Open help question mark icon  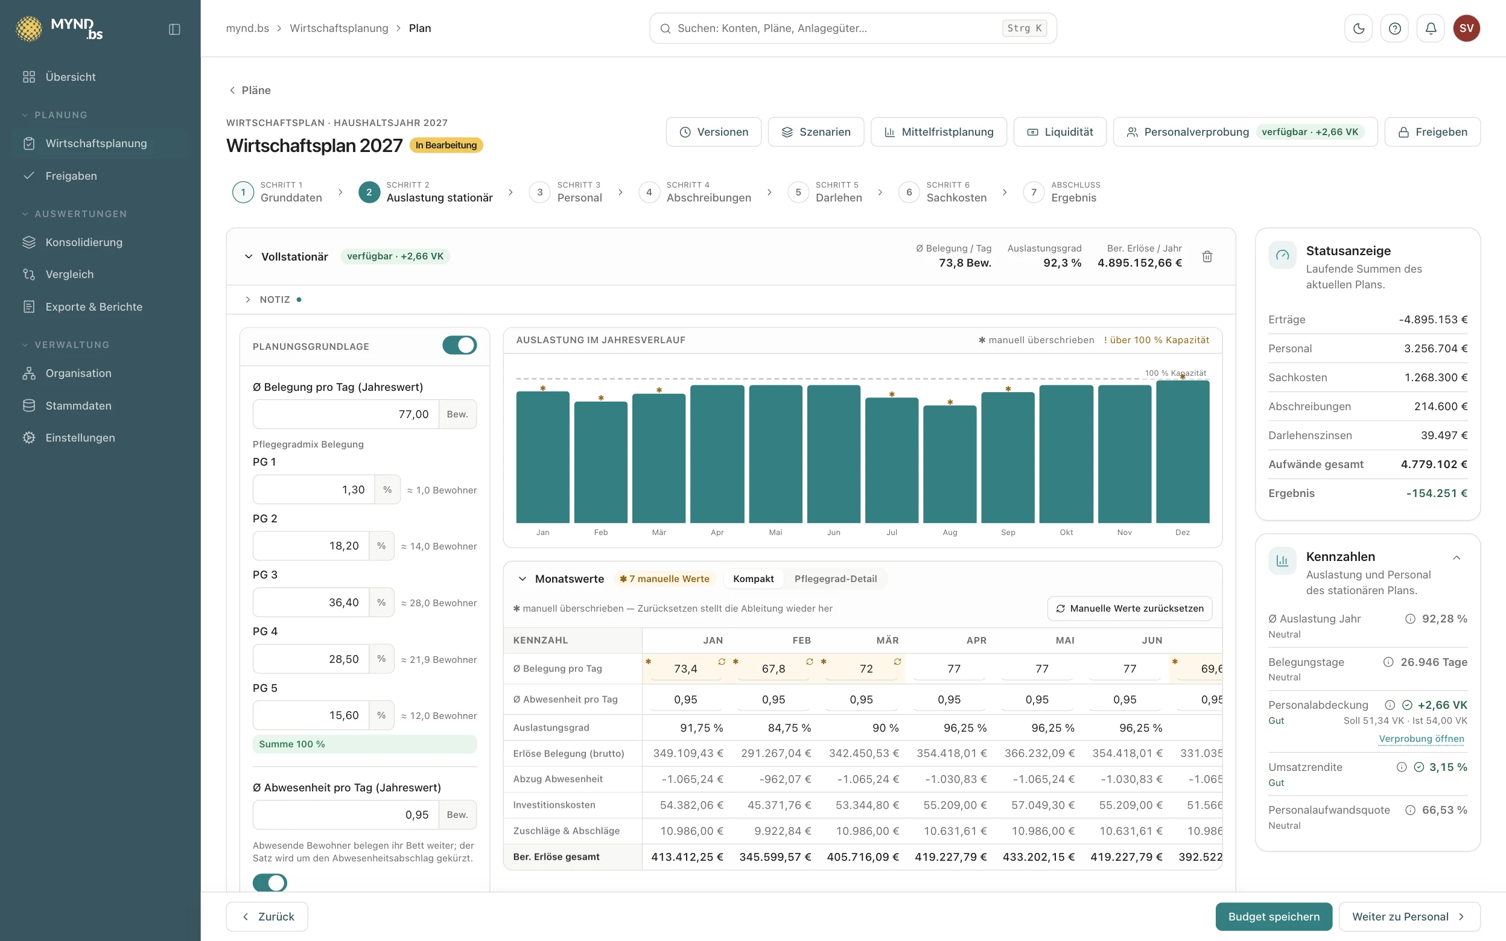point(1394,28)
